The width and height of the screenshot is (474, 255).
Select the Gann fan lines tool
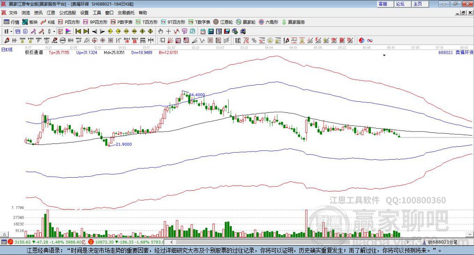pos(170,40)
